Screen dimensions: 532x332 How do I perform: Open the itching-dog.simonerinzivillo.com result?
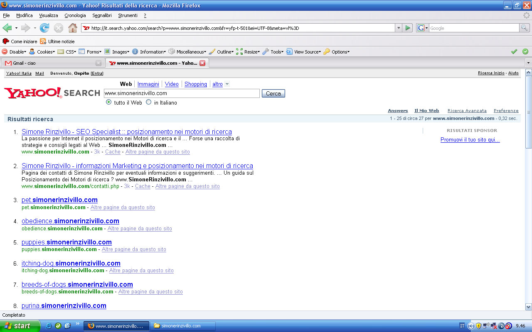pos(71,263)
